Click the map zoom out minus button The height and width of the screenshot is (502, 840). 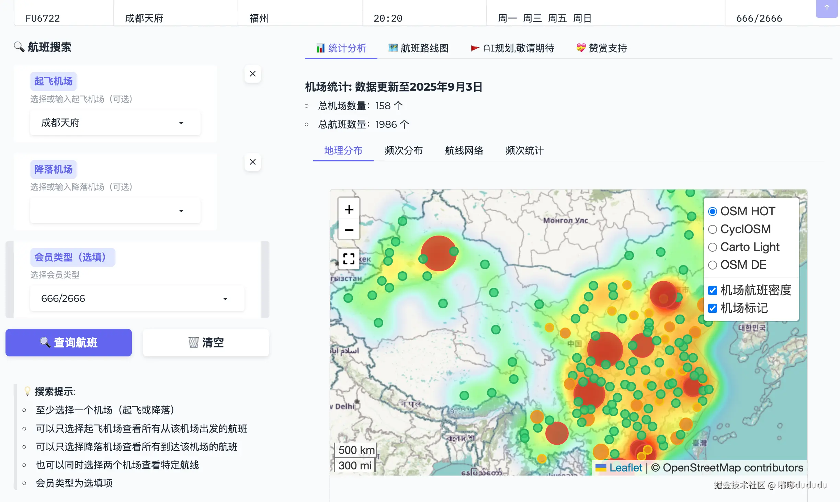[x=349, y=230]
